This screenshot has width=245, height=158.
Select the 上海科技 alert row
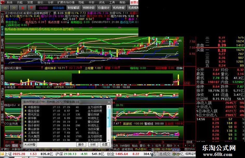tap(65, 133)
